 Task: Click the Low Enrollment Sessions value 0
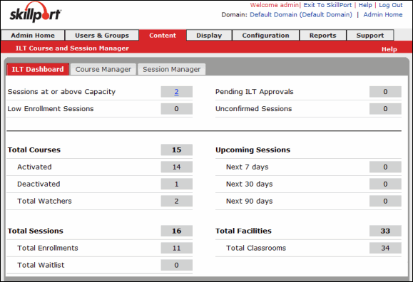pyautogui.click(x=176, y=109)
